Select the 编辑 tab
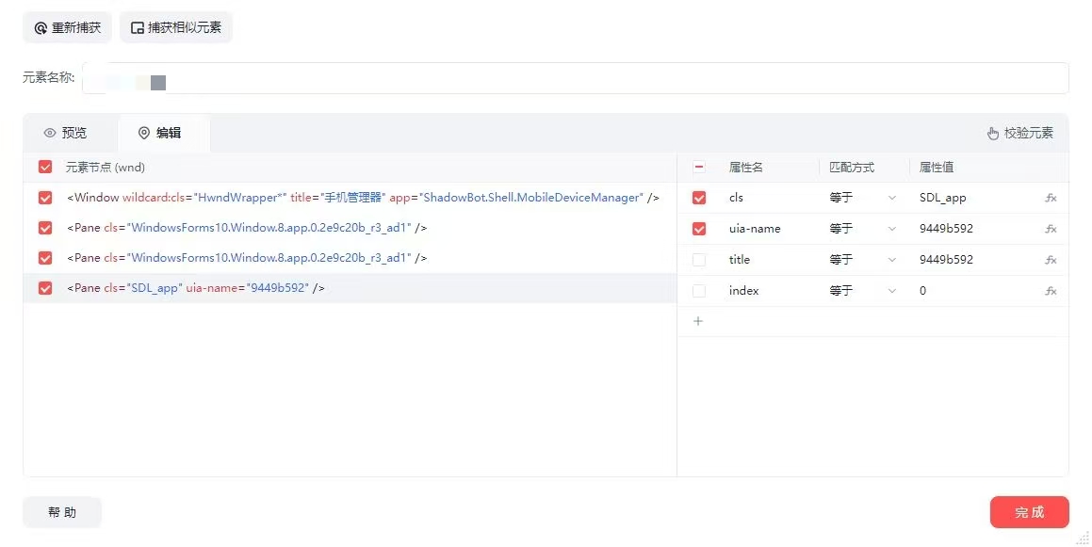 [x=159, y=133]
